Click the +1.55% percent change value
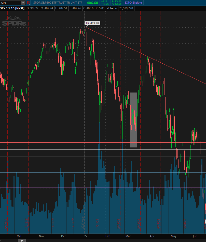This screenshot has width=206, height=242. tap(105, 4)
